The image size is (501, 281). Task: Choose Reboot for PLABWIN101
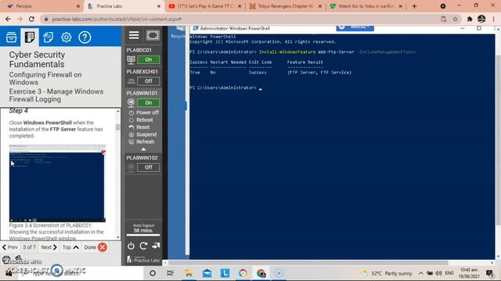click(141, 119)
